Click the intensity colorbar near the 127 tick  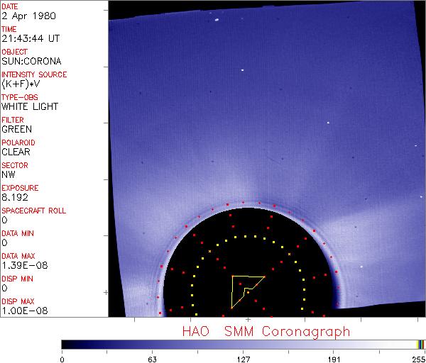(244, 345)
